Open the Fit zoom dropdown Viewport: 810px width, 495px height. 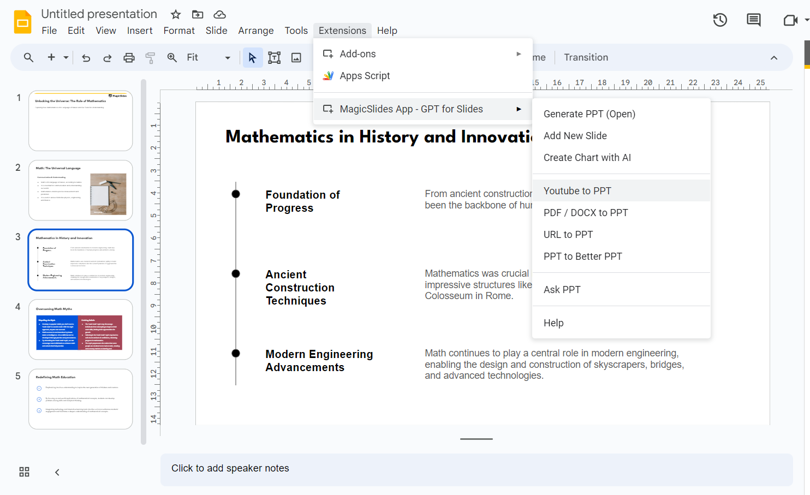point(228,57)
